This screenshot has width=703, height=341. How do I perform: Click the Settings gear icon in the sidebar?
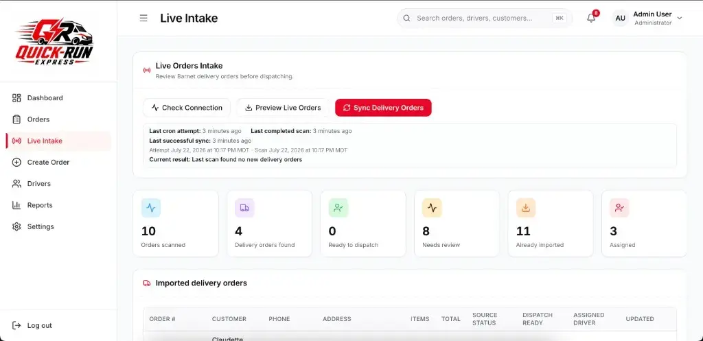16,226
